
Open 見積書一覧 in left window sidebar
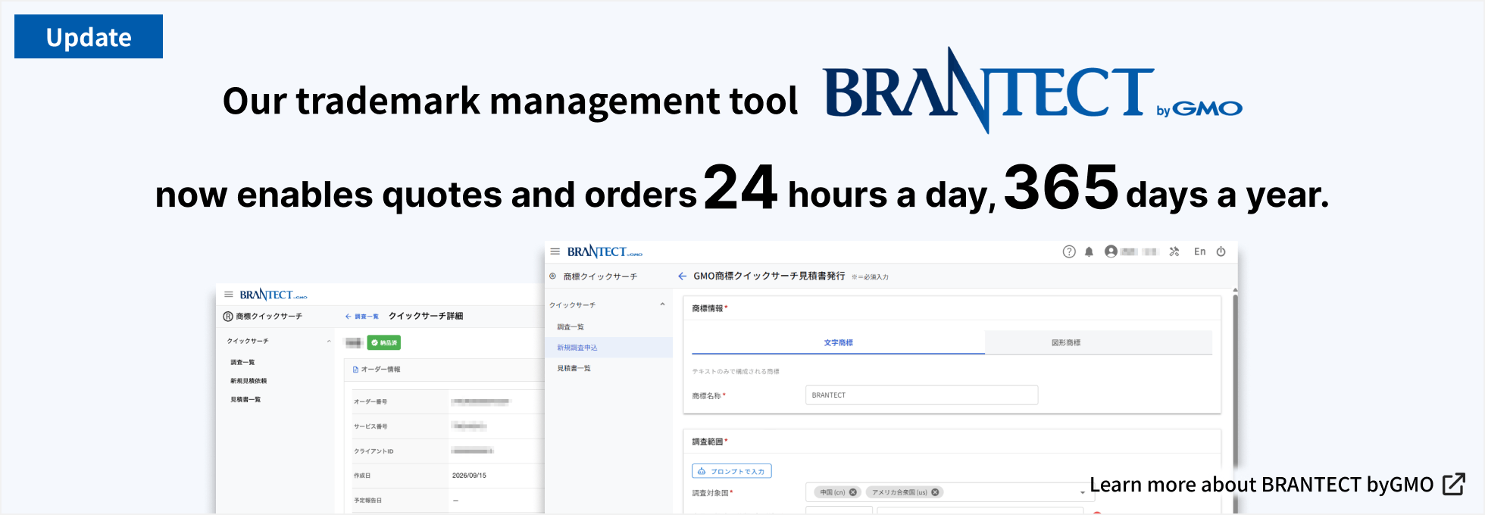point(245,399)
